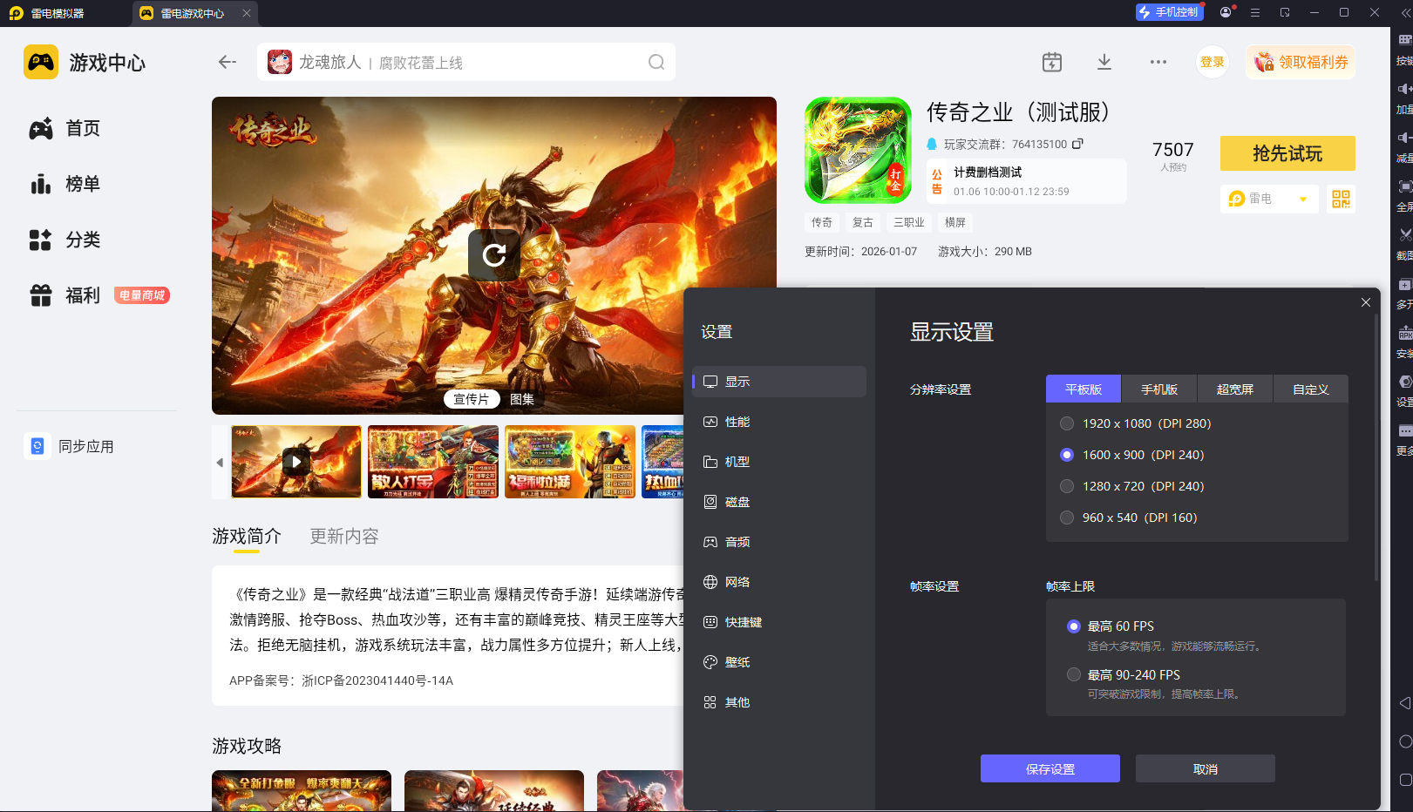Tap the Android home circle button
The image size is (1413, 812).
point(1404,741)
